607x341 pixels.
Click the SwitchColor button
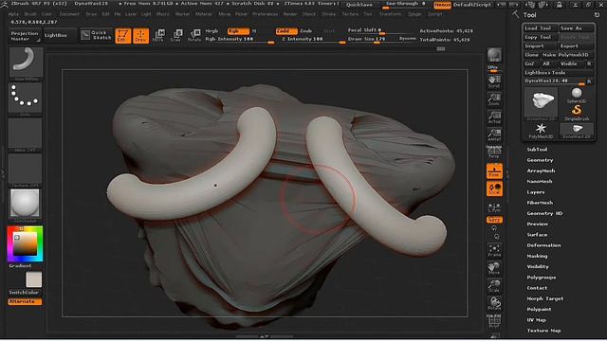24,293
